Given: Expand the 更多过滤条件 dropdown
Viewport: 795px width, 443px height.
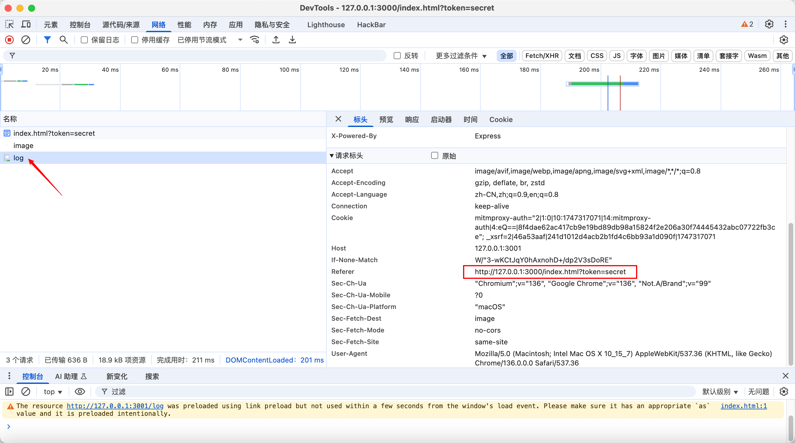Looking at the screenshot, I should 461,56.
